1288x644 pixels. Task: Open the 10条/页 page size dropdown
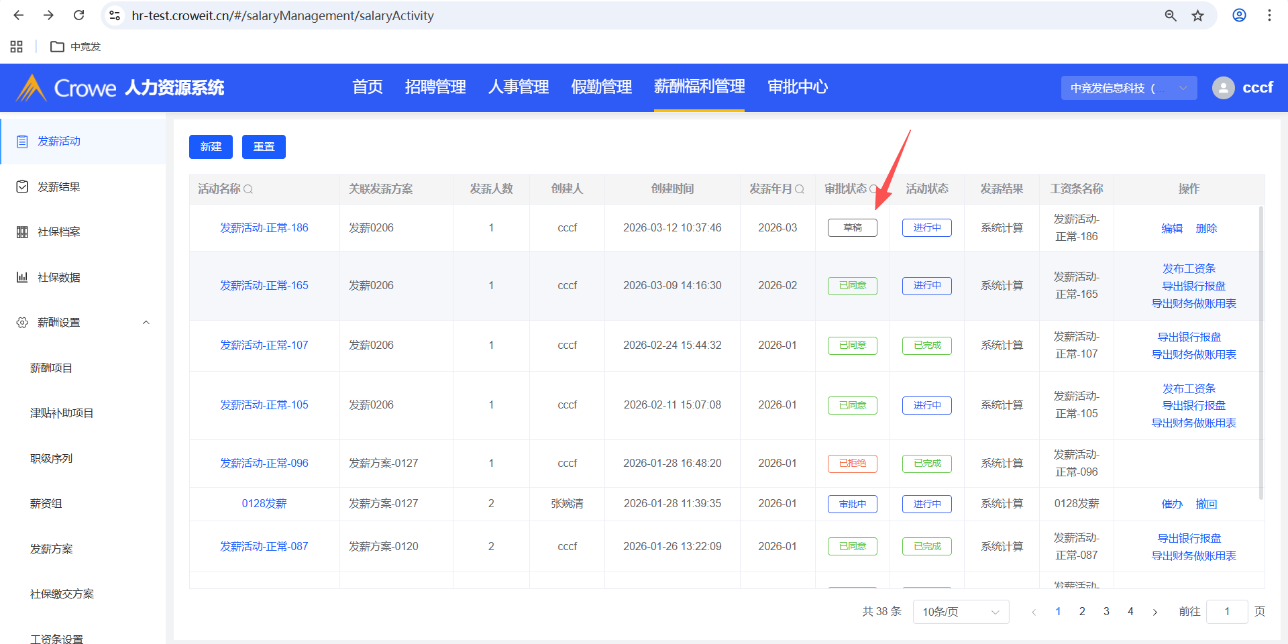click(x=960, y=612)
